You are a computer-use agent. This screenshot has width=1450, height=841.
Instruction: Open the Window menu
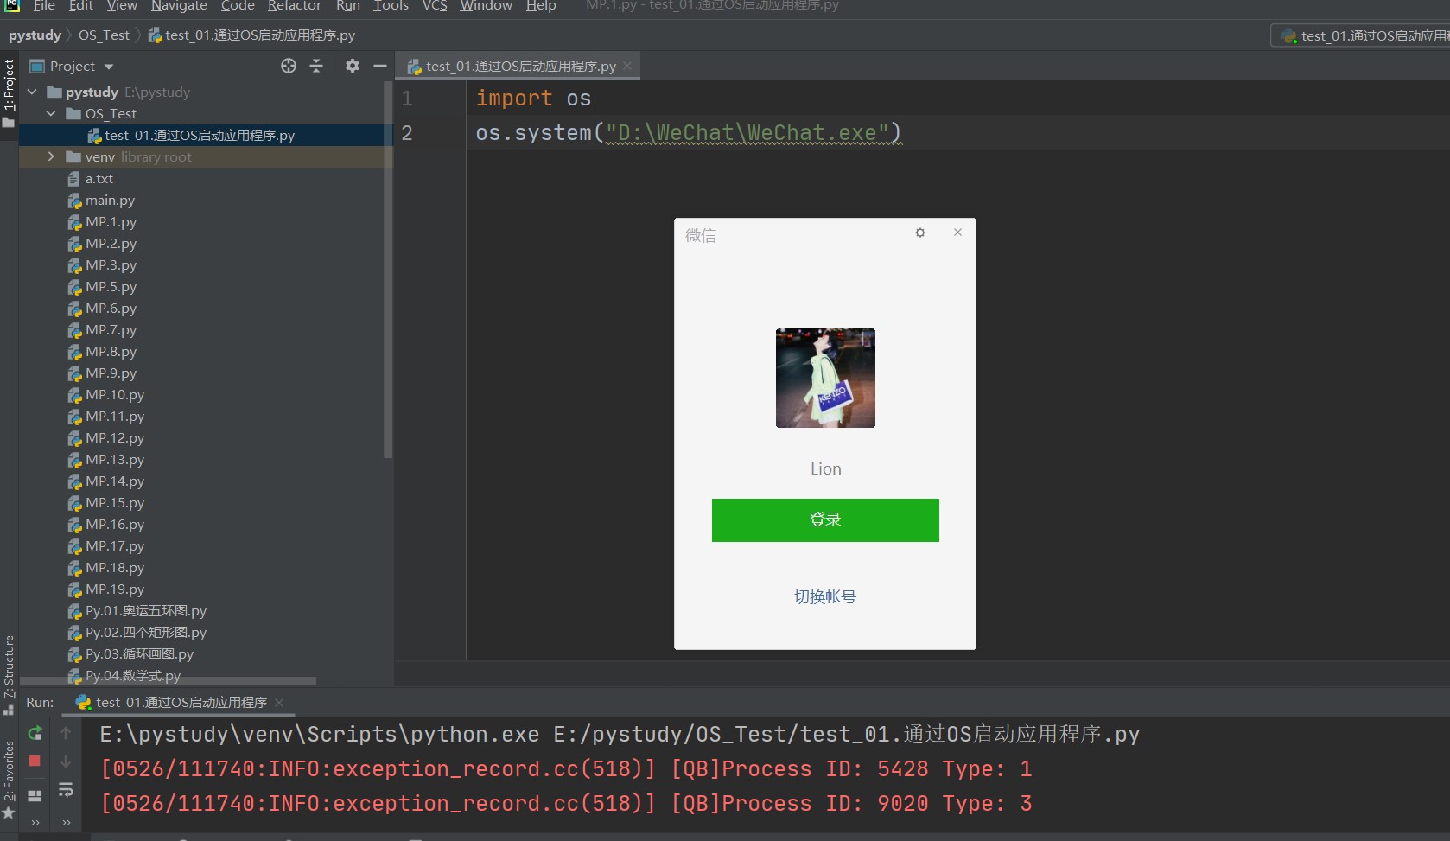pos(486,6)
